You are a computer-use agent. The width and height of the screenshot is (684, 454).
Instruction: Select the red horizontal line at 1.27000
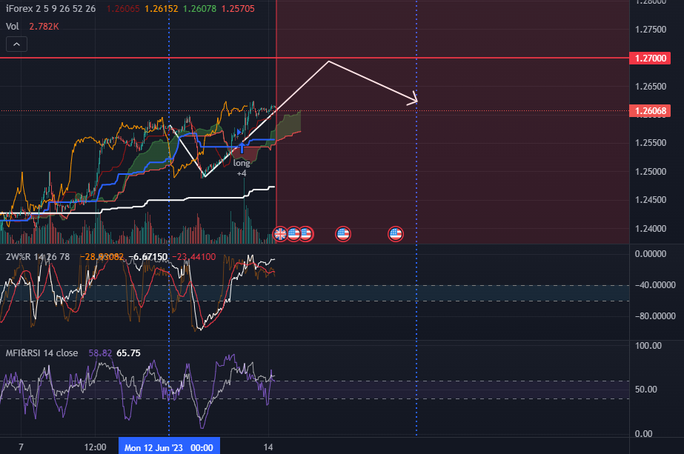[x=314, y=58]
